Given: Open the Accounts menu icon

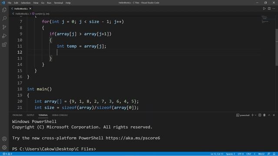Looking at the screenshot, I should pyautogui.click(x=4, y=139).
